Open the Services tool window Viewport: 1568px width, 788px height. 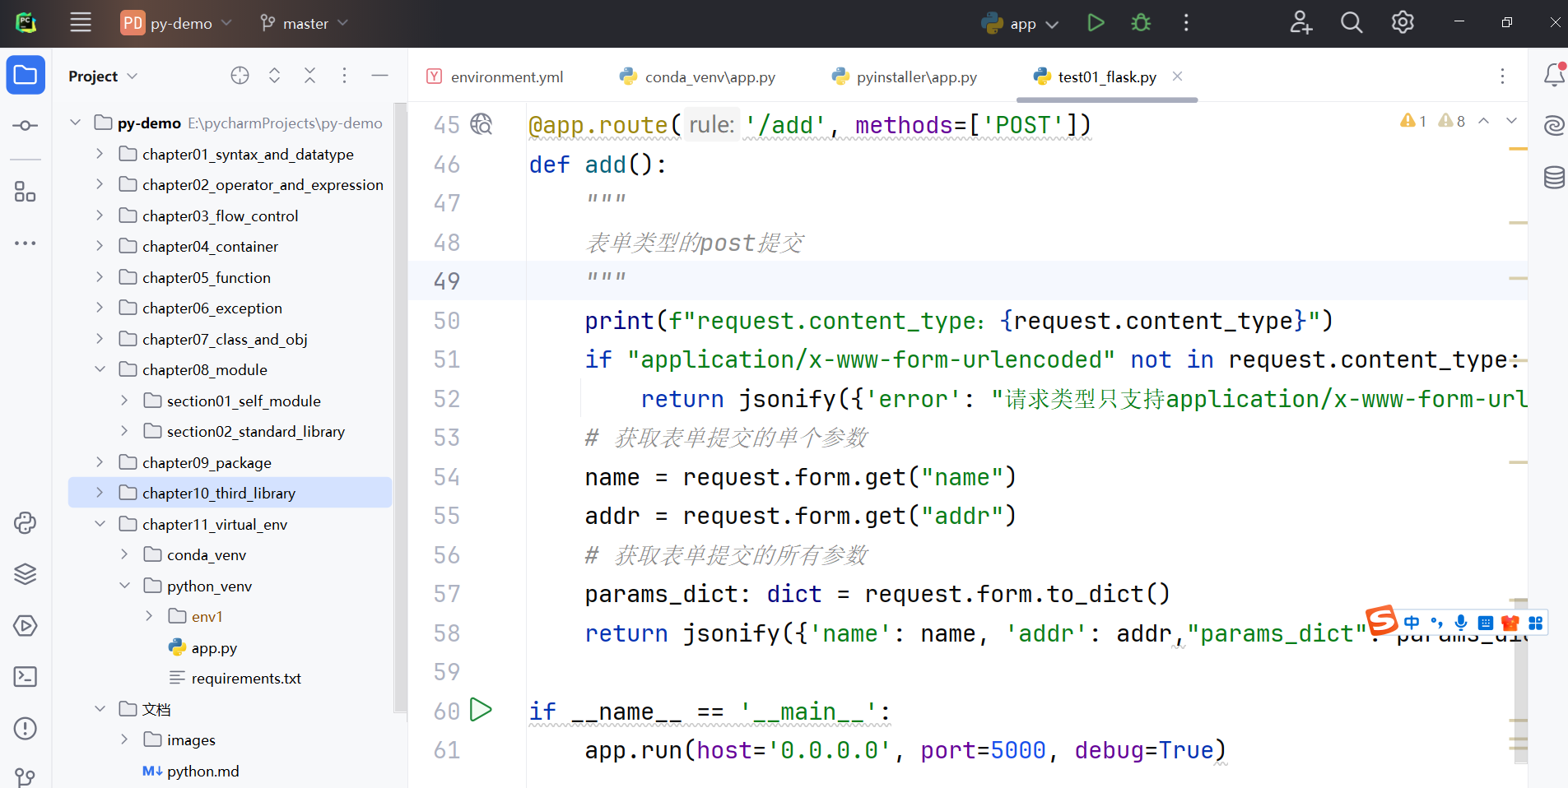(x=26, y=625)
